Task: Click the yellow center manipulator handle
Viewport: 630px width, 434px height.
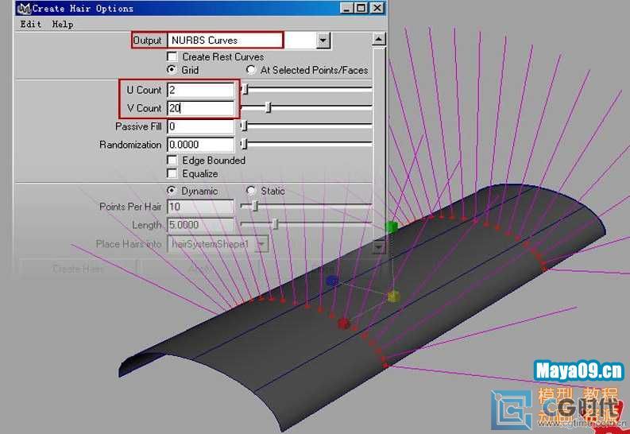Action: pos(393,296)
